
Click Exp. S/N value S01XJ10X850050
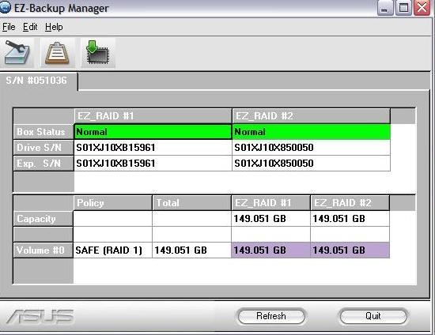pos(274,164)
